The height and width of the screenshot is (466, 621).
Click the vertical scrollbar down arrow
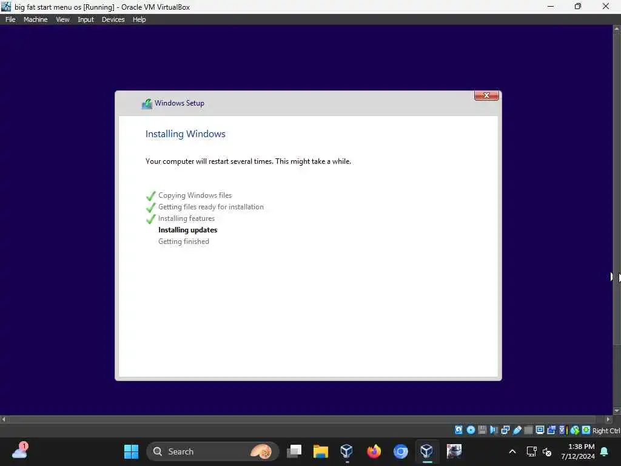(617, 411)
